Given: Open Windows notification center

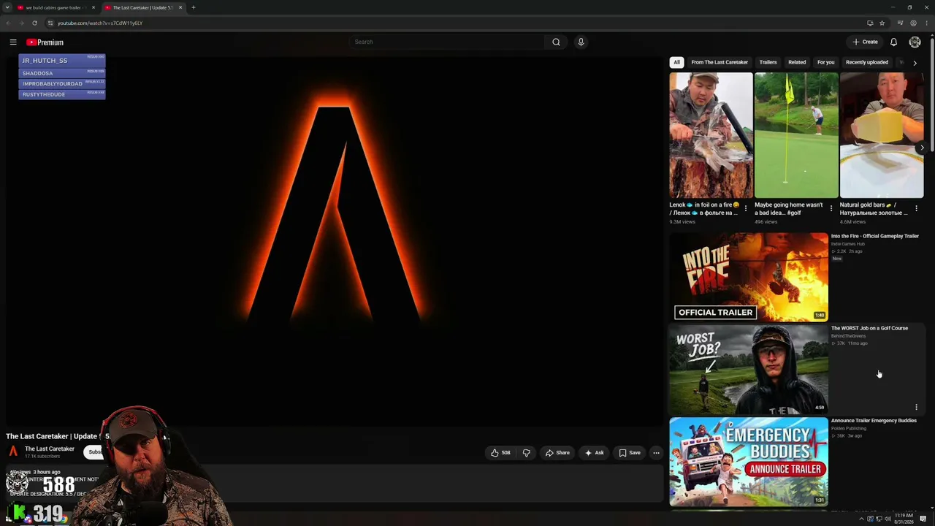Looking at the screenshot, I should click(923, 519).
